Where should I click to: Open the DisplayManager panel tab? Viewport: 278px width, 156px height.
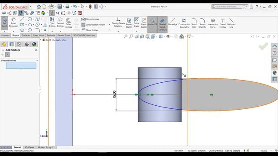[x=34, y=44]
